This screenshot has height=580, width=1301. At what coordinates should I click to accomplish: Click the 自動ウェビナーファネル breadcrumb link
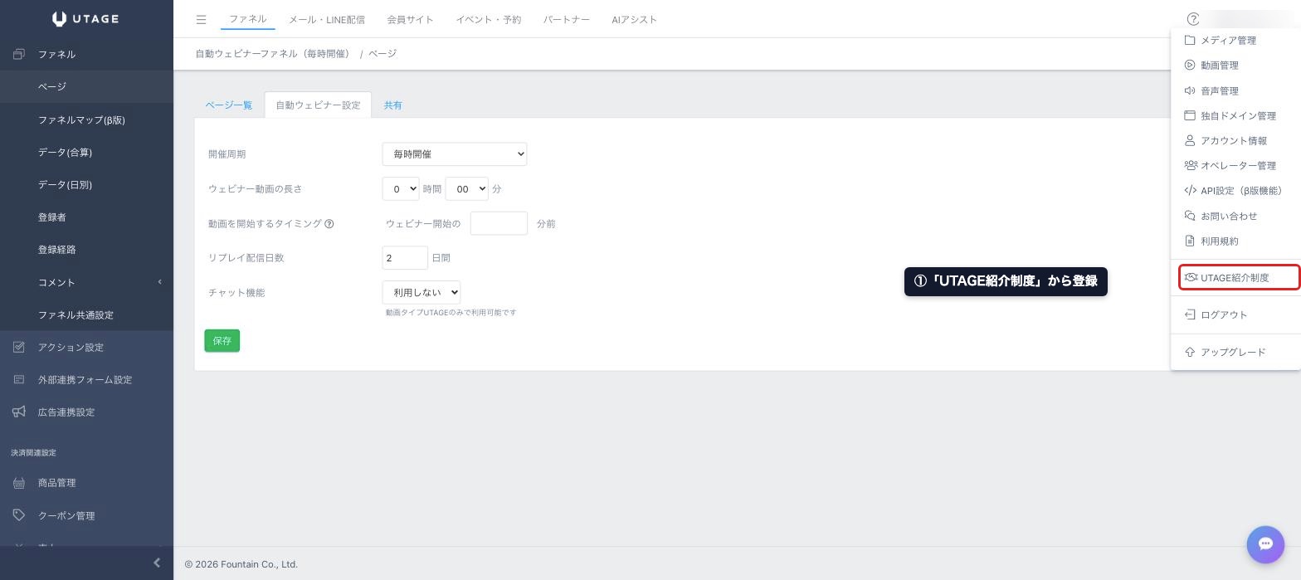(x=275, y=53)
